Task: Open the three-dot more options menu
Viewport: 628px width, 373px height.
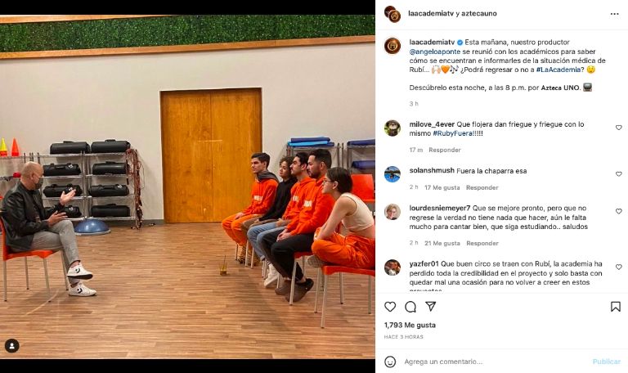Action: (x=615, y=14)
